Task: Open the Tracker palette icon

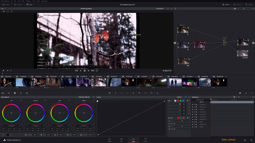Action: tap(127, 93)
